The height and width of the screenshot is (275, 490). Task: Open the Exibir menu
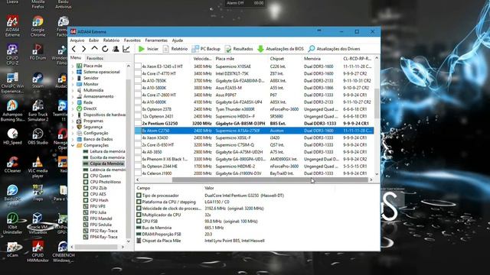[x=93, y=40]
